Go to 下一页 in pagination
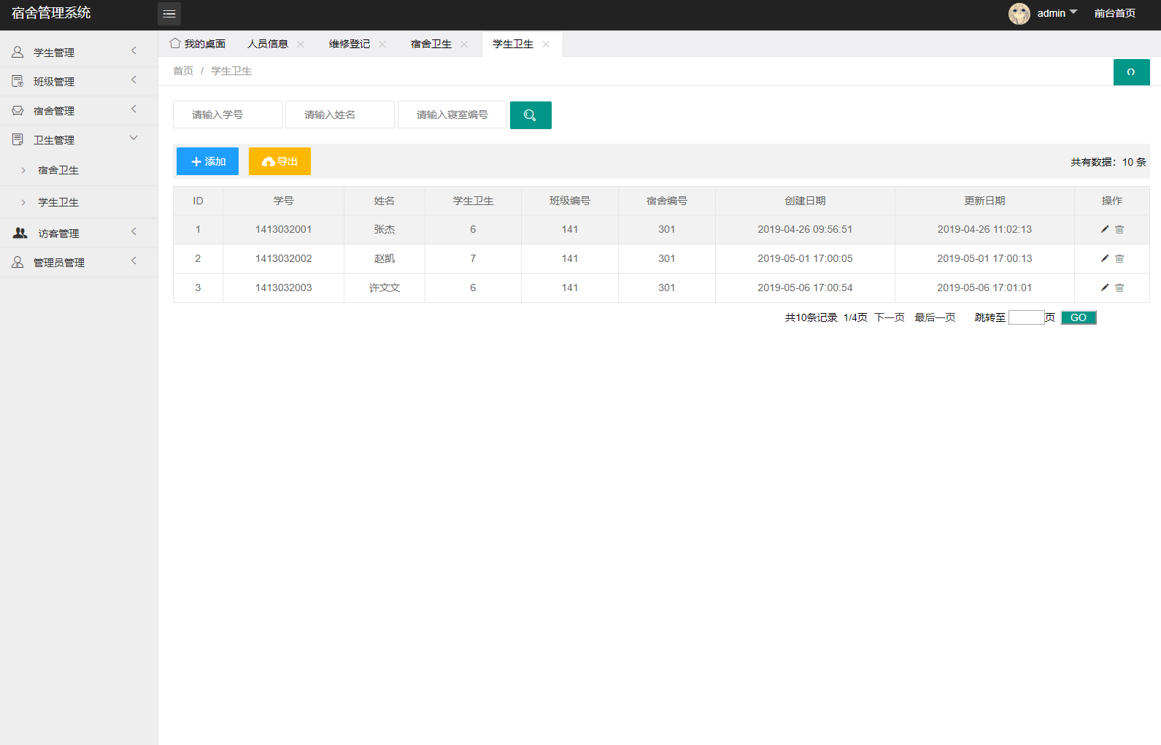This screenshot has width=1161, height=745. pyautogui.click(x=890, y=317)
